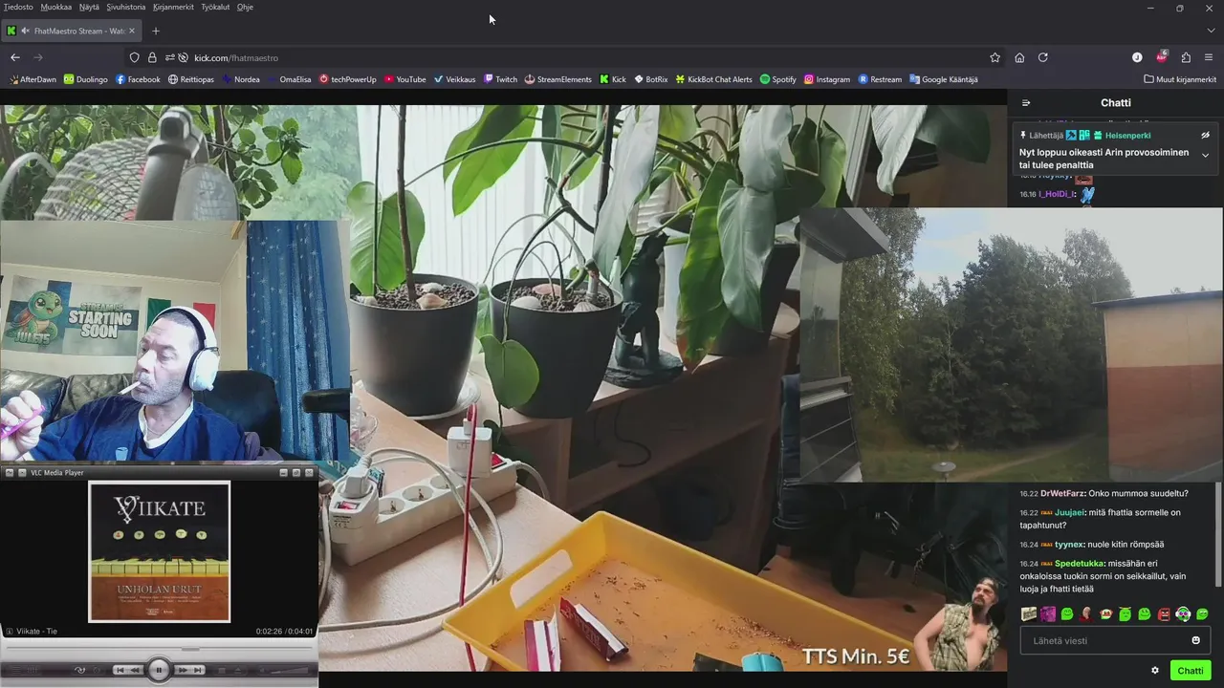Viewport: 1224px width, 688px height.
Task: Reload the page
Action: click(x=1043, y=57)
